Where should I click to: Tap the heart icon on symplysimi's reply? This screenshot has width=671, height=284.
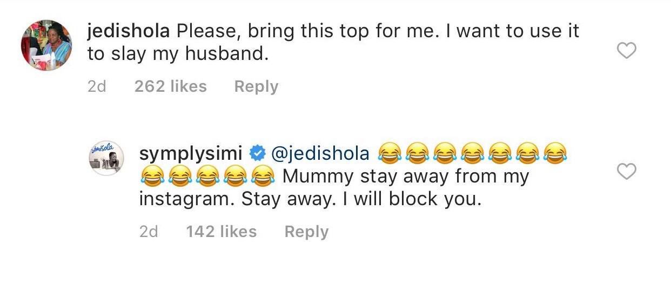click(627, 172)
